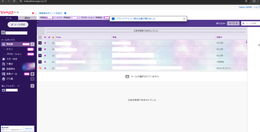Star the first message received 56分前
Screen dimensions: 260x132
click(x=53, y=49)
